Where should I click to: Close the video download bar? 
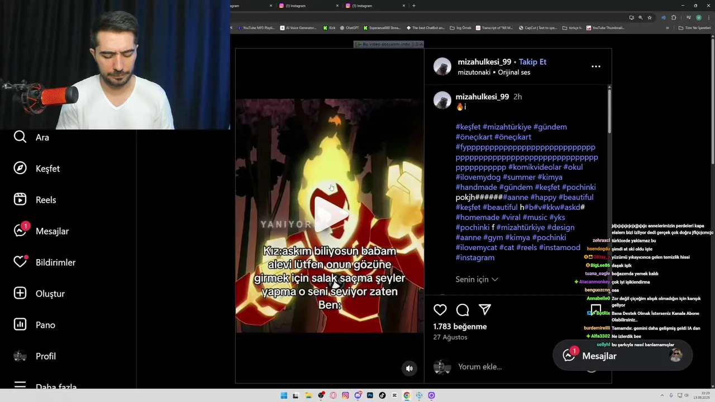(421, 44)
